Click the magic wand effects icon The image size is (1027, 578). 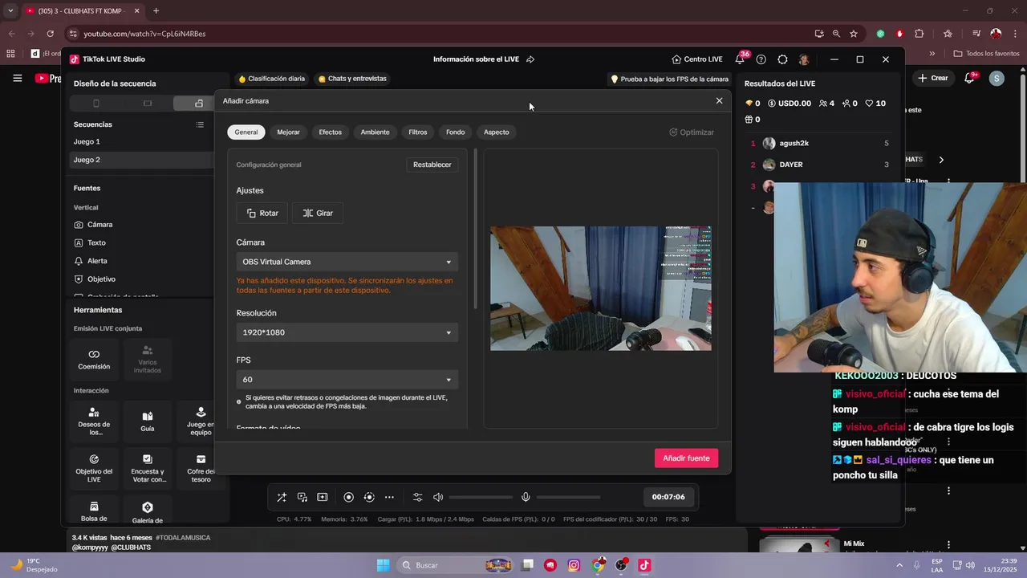(282, 497)
